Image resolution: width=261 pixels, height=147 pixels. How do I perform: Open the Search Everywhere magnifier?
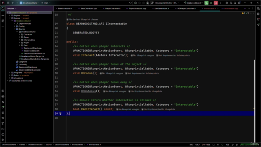[235, 3]
